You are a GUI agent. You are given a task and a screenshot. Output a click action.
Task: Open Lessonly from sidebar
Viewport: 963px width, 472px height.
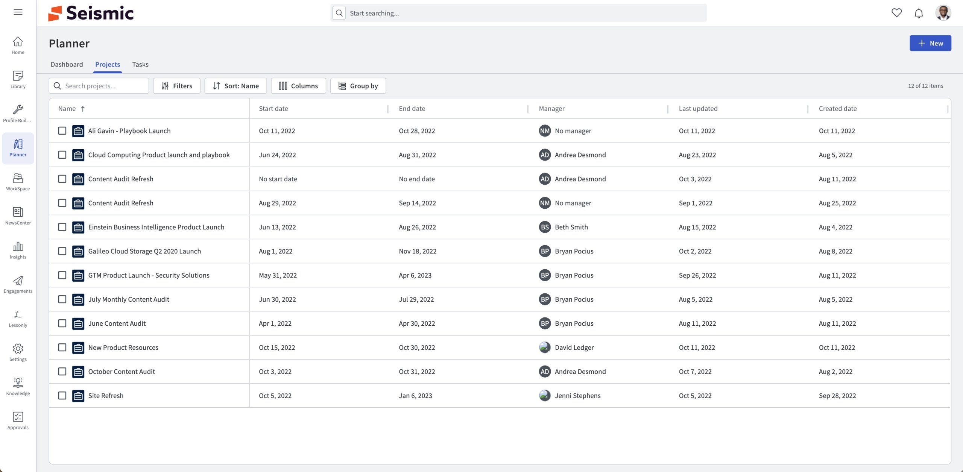pos(18,319)
